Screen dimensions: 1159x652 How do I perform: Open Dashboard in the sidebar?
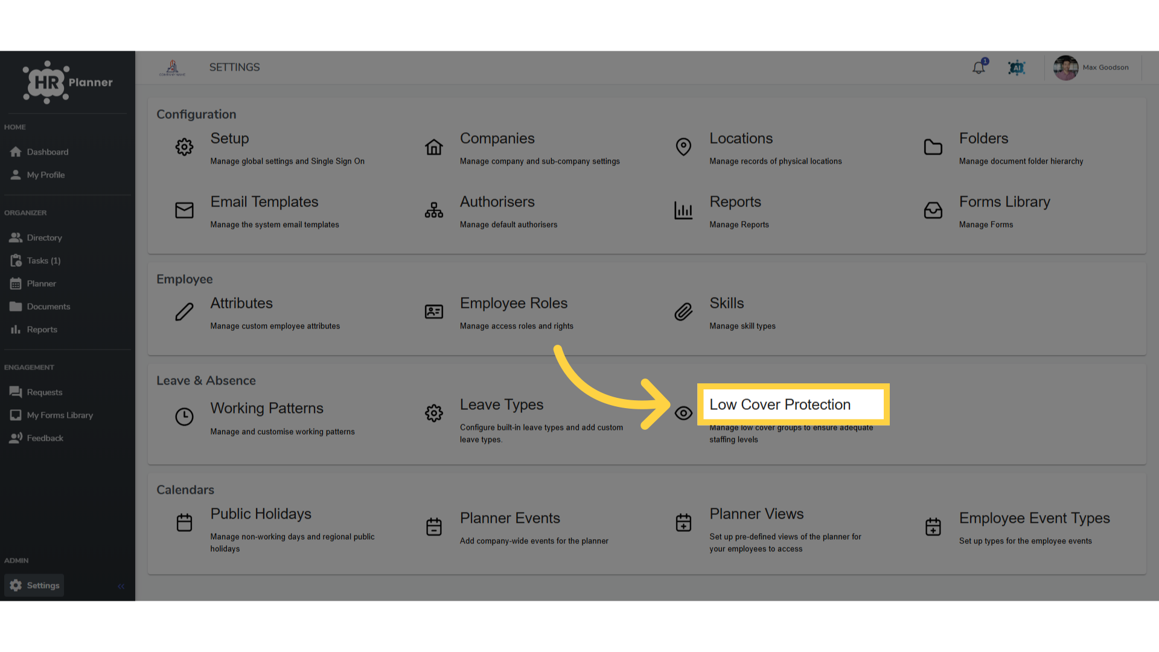coord(39,152)
